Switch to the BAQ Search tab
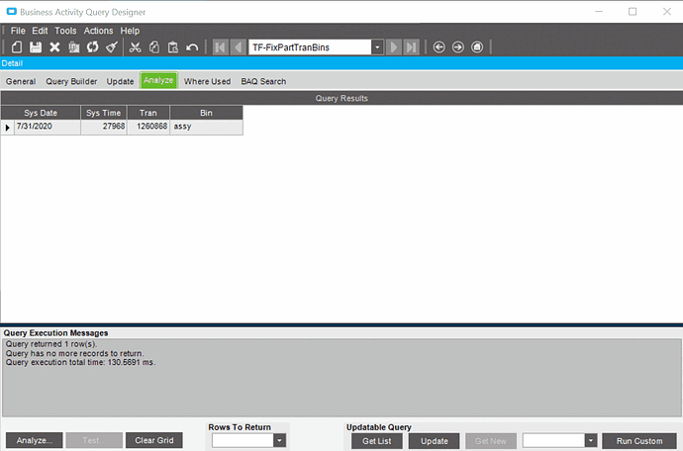683x451 pixels. [x=263, y=81]
